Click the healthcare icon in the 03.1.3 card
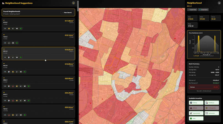This screenshot has height=124, width=223. point(9,57)
